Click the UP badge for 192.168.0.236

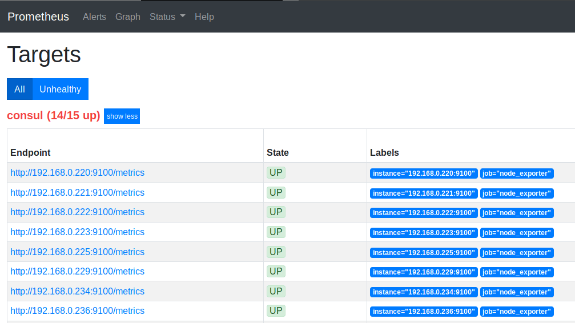[276, 310]
